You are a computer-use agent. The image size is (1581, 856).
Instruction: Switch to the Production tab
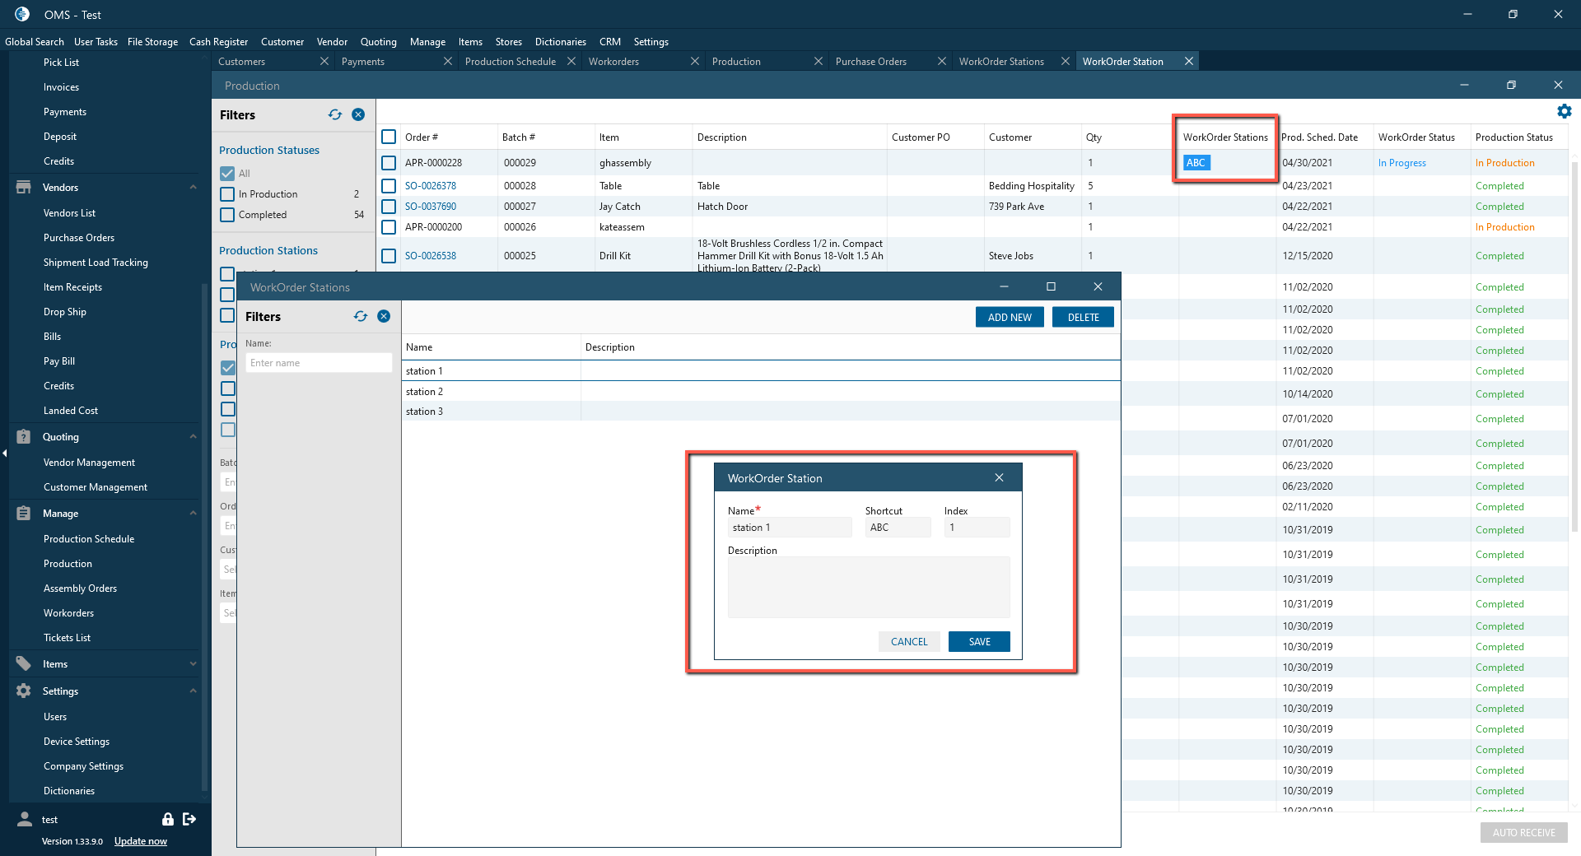[x=736, y=62]
